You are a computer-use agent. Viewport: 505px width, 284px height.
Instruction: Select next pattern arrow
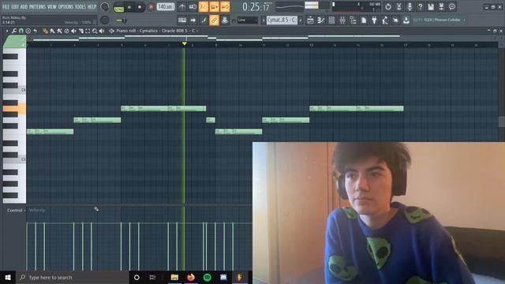click(x=301, y=21)
